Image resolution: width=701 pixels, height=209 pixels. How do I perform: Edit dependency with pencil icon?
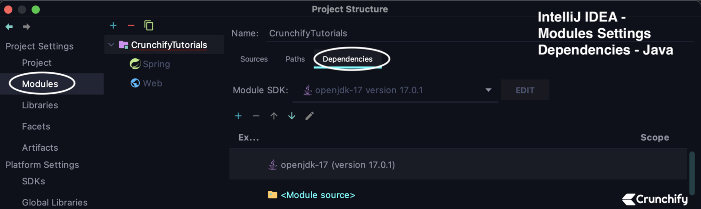click(309, 116)
